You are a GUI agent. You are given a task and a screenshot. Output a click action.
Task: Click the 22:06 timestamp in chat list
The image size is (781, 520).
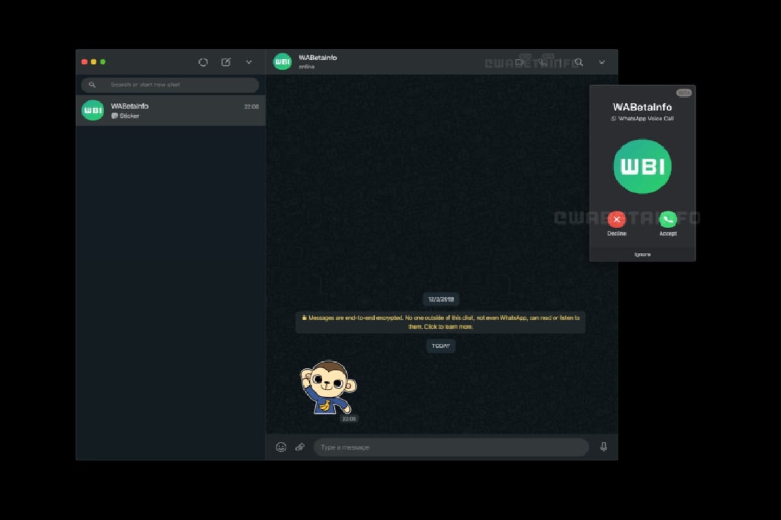click(251, 106)
